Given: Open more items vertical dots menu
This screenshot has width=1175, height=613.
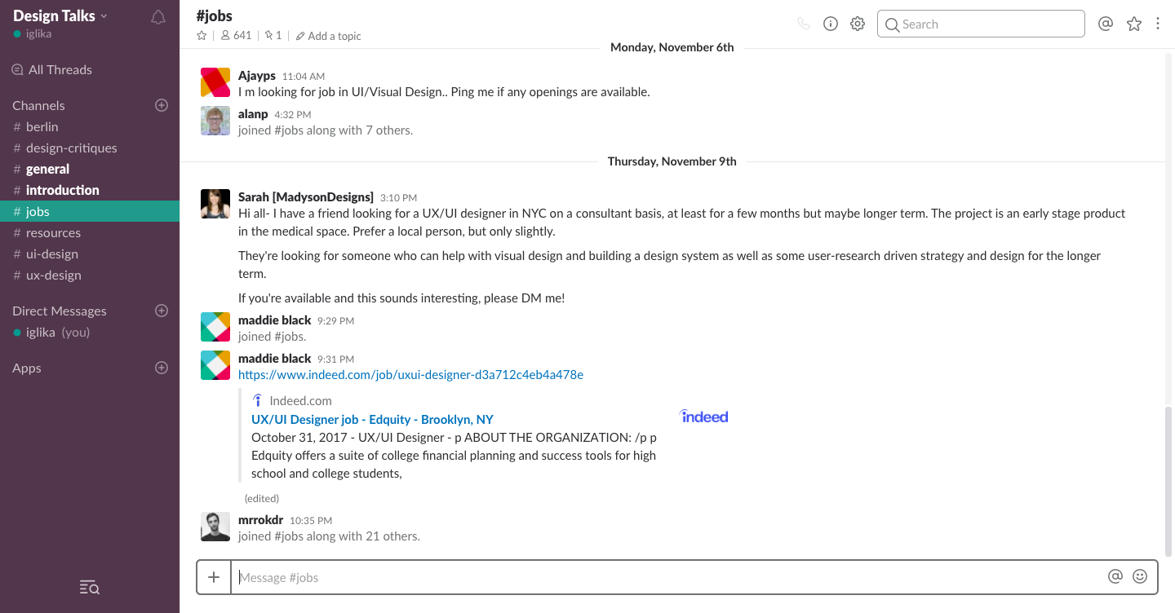Looking at the screenshot, I should pos(1158,24).
